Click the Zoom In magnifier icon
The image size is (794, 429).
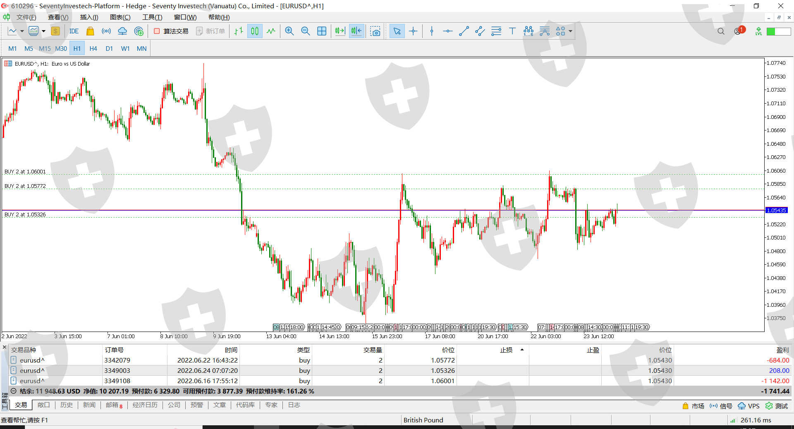[289, 31]
